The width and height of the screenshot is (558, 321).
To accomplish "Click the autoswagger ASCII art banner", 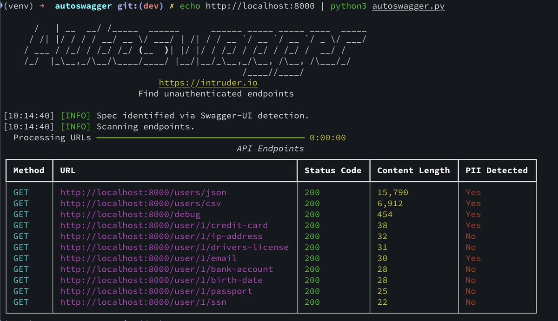I will click(195, 50).
